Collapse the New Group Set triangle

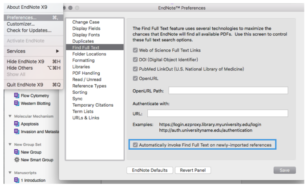pyautogui.click(x=10, y=144)
